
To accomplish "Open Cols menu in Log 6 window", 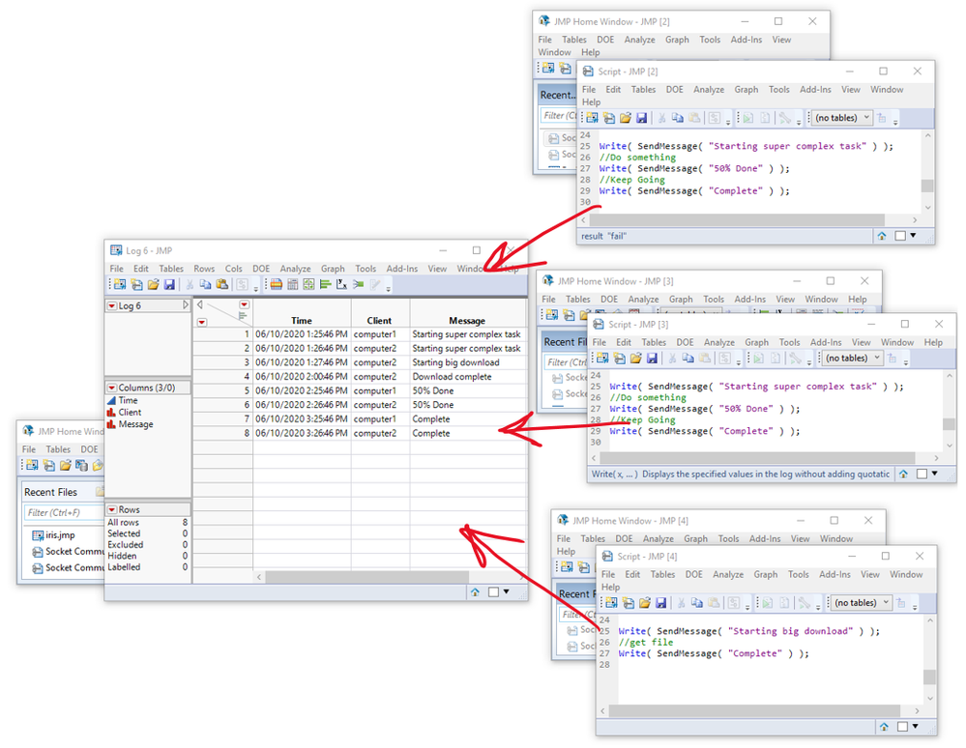I will point(233,269).
